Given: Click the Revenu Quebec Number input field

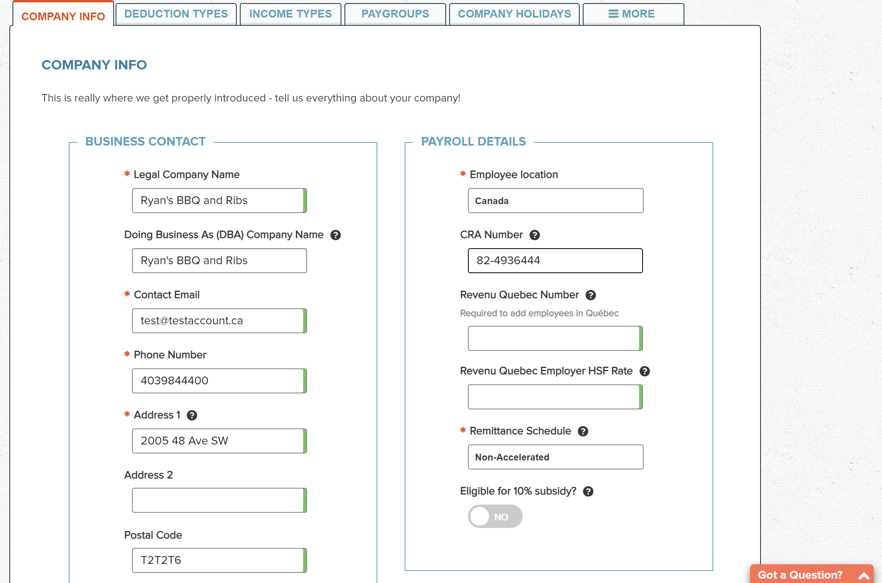Looking at the screenshot, I should (x=554, y=338).
